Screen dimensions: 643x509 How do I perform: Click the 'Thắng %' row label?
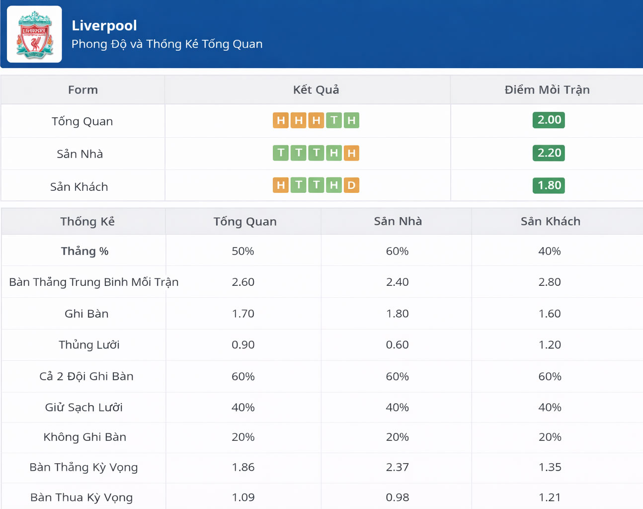[84, 251]
